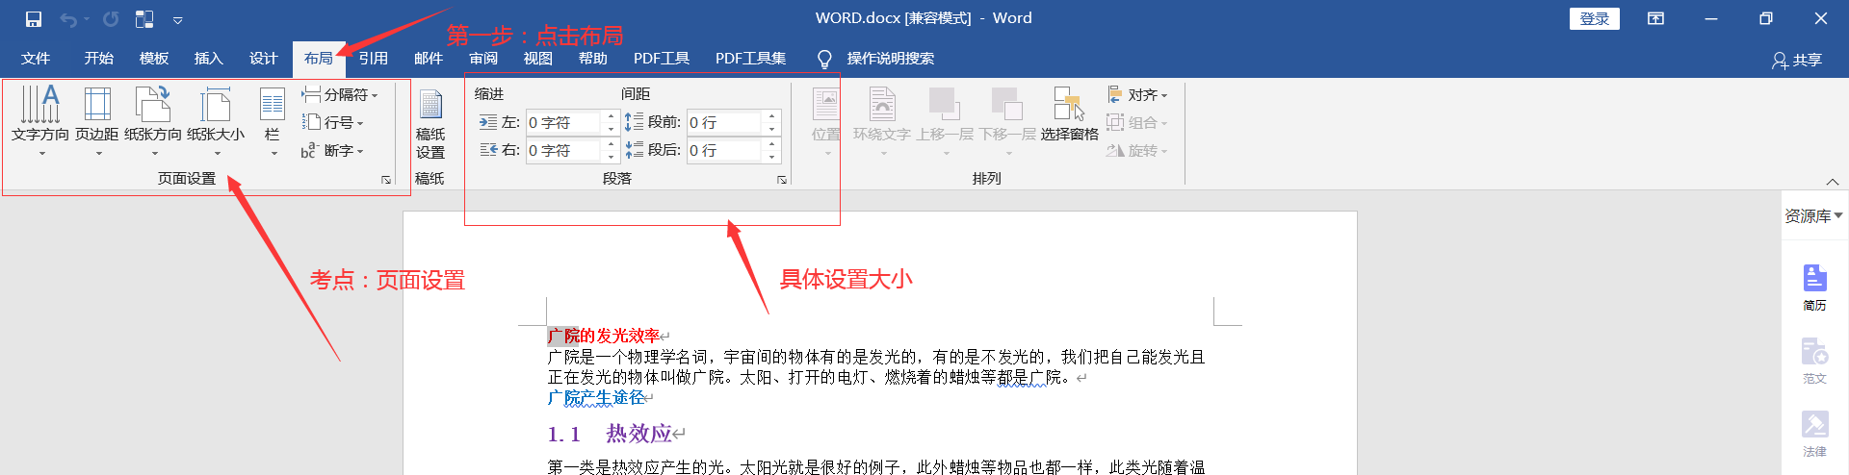Click the right indent 0 字符 field
This screenshot has width=1849, height=475.
point(563,150)
